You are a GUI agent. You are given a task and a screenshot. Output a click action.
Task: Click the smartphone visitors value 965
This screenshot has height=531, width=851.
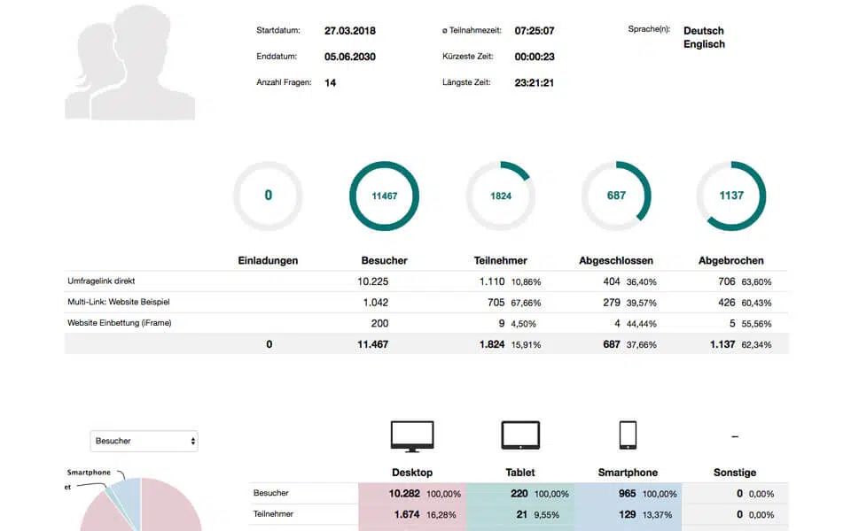(x=627, y=494)
